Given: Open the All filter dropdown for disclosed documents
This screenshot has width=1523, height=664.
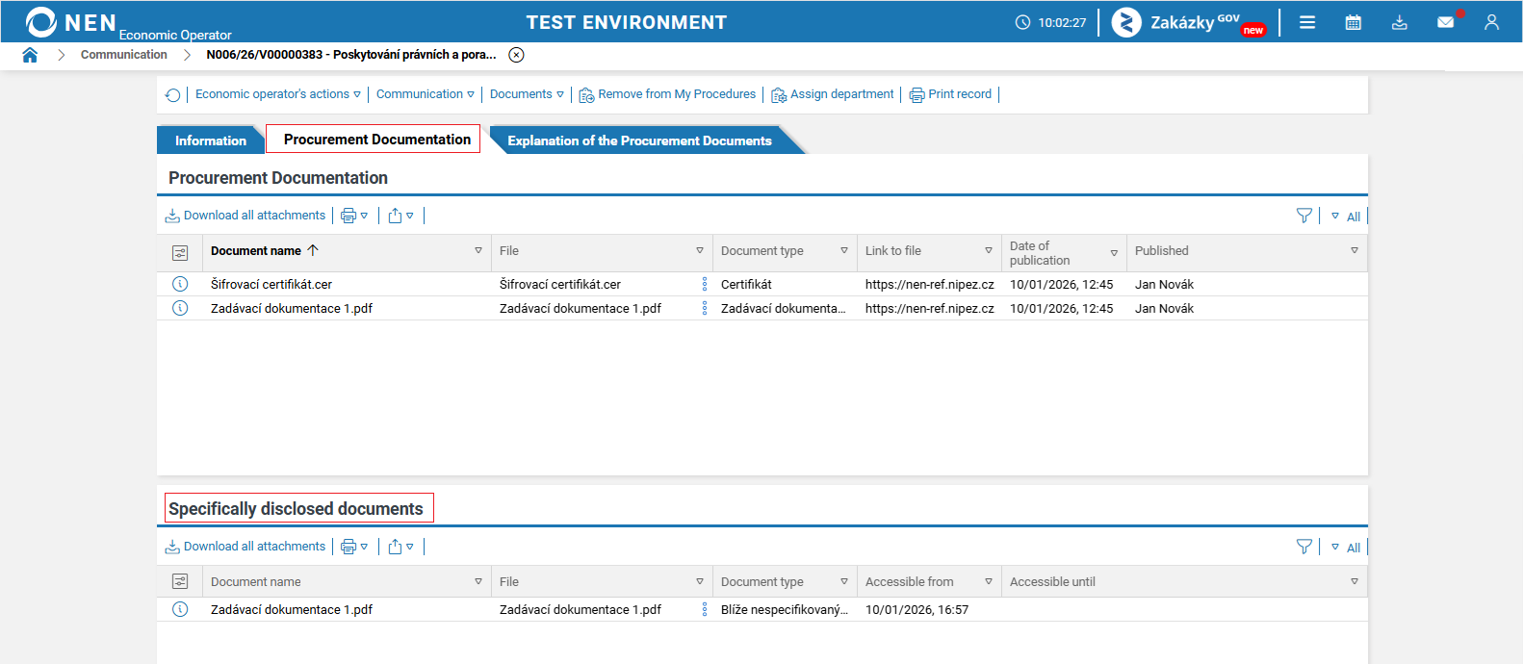Looking at the screenshot, I should click(x=1346, y=548).
